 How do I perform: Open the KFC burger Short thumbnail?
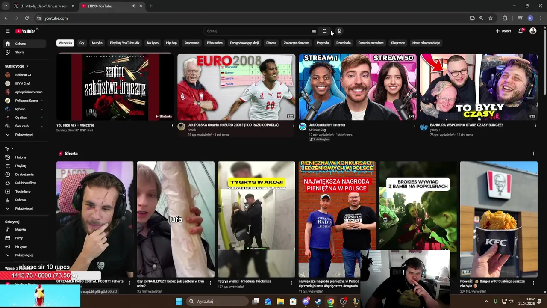point(499,219)
